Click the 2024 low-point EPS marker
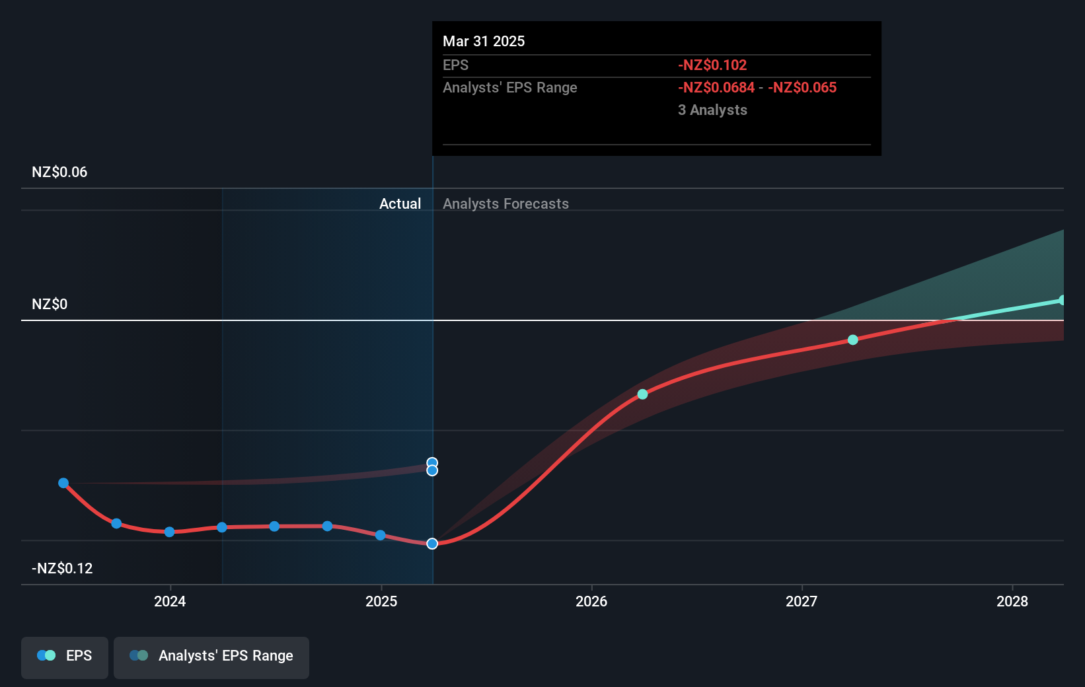Screen dimensions: 1085x687 click(170, 532)
